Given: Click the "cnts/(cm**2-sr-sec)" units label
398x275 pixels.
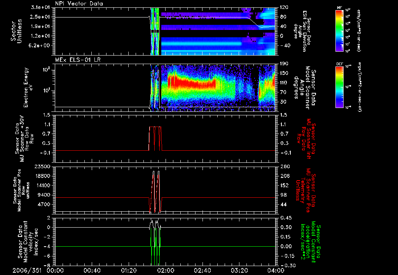Looking at the screenshot, I should (x=359, y=30).
